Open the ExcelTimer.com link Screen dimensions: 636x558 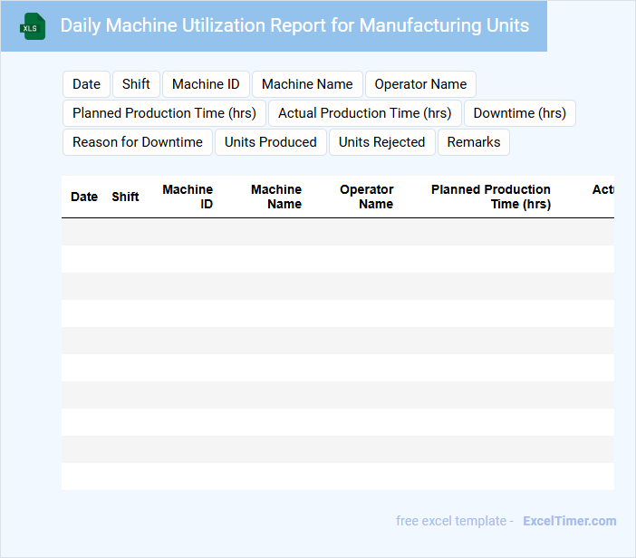pos(569,521)
